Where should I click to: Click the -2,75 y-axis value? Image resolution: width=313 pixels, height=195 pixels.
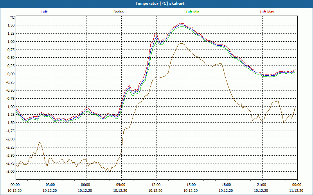(11, 163)
